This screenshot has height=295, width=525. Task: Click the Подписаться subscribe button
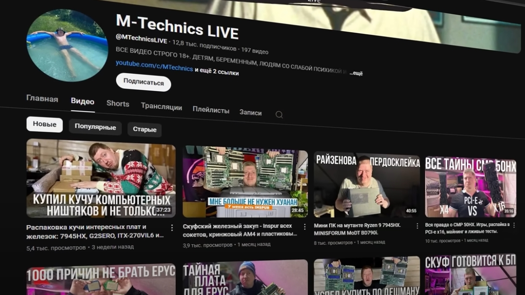(143, 82)
